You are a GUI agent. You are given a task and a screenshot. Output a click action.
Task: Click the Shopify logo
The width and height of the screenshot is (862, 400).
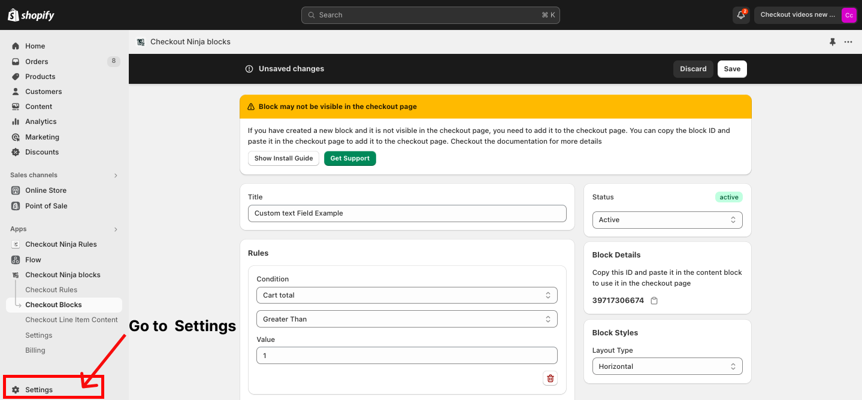31,15
